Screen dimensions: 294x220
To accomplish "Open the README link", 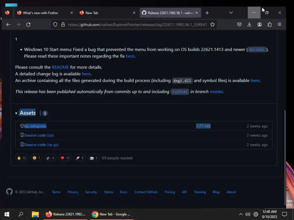I will (x=60, y=67).
